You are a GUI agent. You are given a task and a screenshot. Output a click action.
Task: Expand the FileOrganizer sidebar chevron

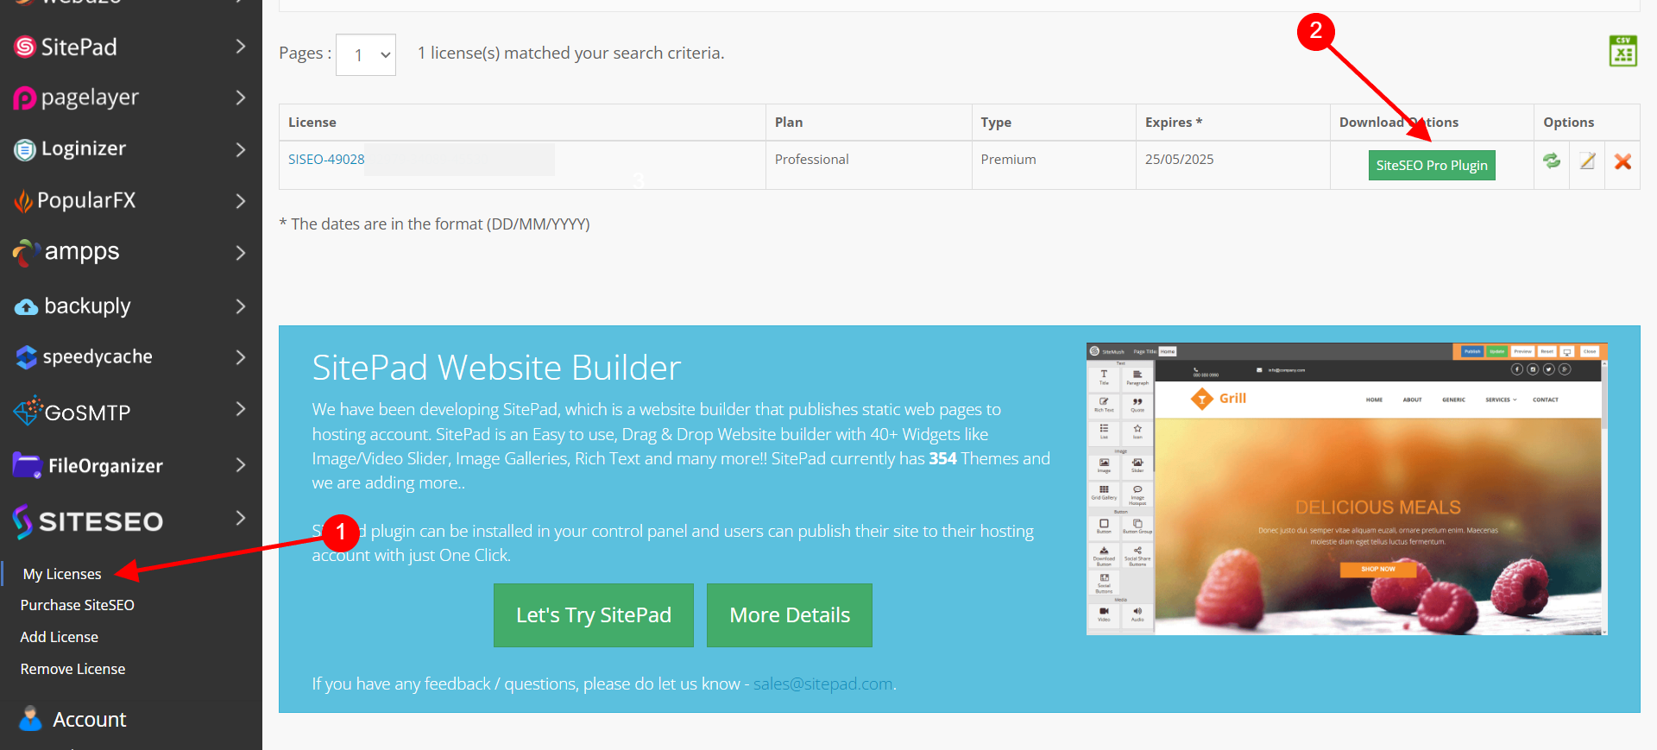coord(241,465)
